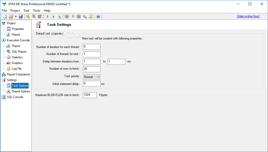Open the Tools menu
This screenshot has width=268, height=152.
(x=37, y=11)
